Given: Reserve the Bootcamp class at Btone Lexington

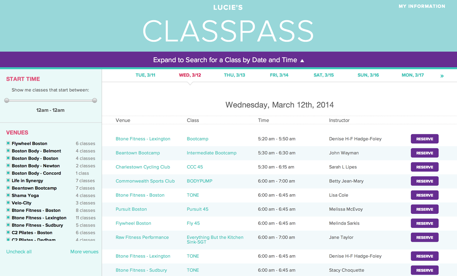Looking at the screenshot, I should (x=425, y=139).
